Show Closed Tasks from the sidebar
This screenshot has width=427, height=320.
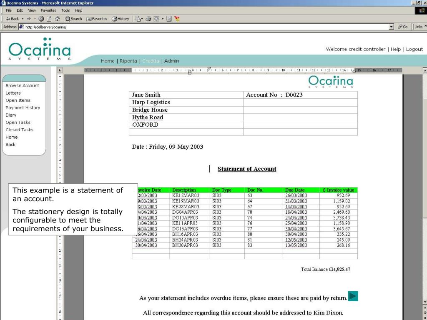click(20, 130)
